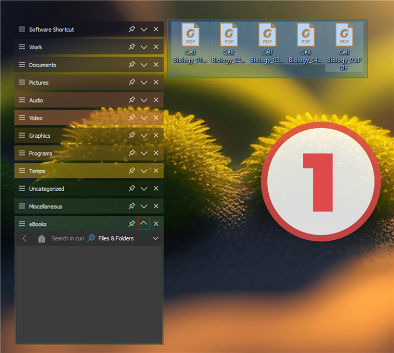Click the magnifier search icon in eBooks
Image resolution: width=394 pixels, height=353 pixels.
[91, 238]
